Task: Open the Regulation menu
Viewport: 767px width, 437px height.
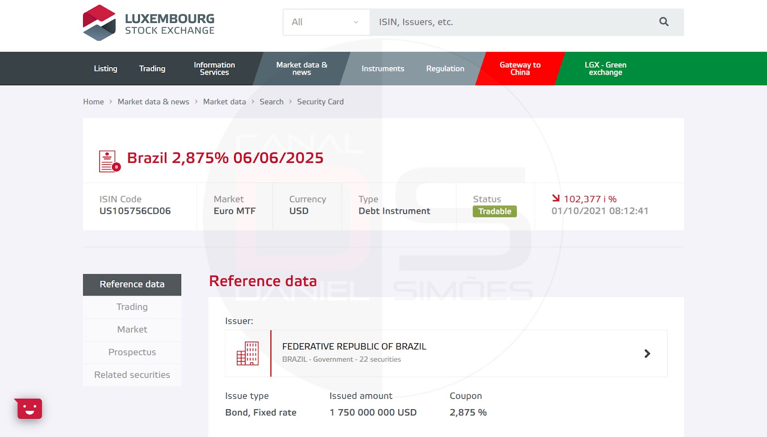Action: coord(445,69)
